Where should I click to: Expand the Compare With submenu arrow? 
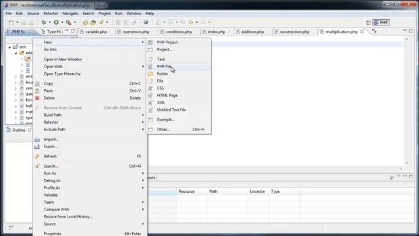tap(143, 209)
